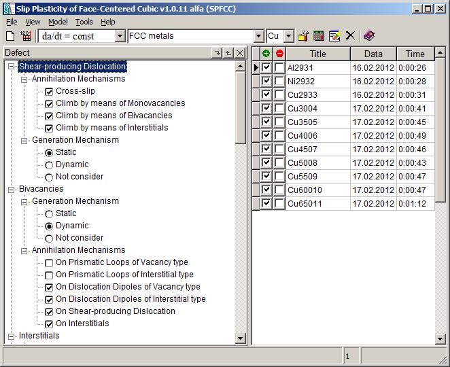
Task: Check red-column checkbox for Cu3004
Action: tap(279, 108)
